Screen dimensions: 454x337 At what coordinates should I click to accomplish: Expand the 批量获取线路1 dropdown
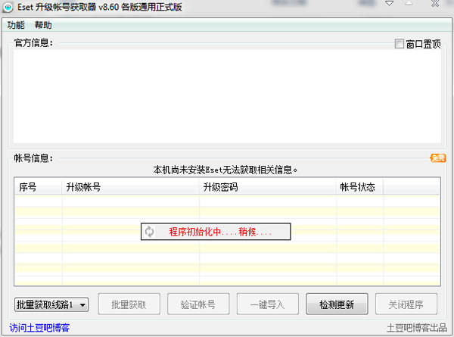pyautogui.click(x=51, y=304)
